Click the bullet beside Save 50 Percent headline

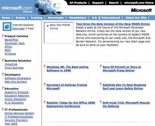[101, 66]
